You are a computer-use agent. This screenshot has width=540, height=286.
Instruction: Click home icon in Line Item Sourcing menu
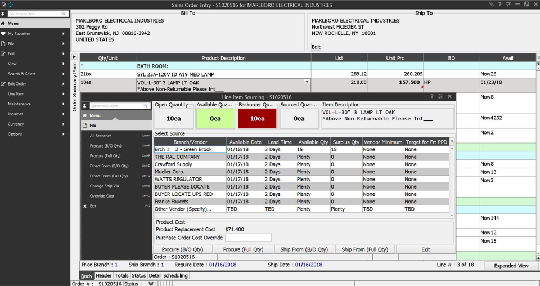pos(85,115)
